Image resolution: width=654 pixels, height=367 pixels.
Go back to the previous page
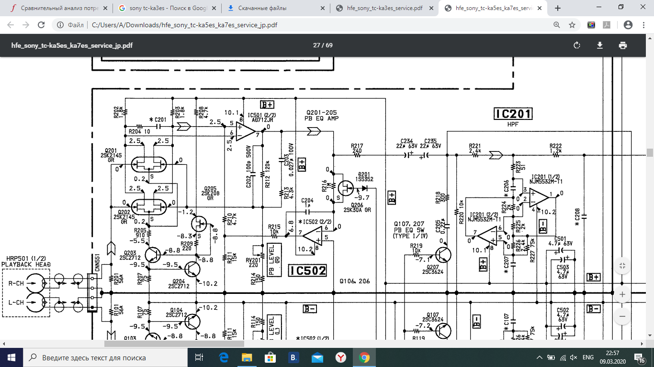[x=11, y=25]
